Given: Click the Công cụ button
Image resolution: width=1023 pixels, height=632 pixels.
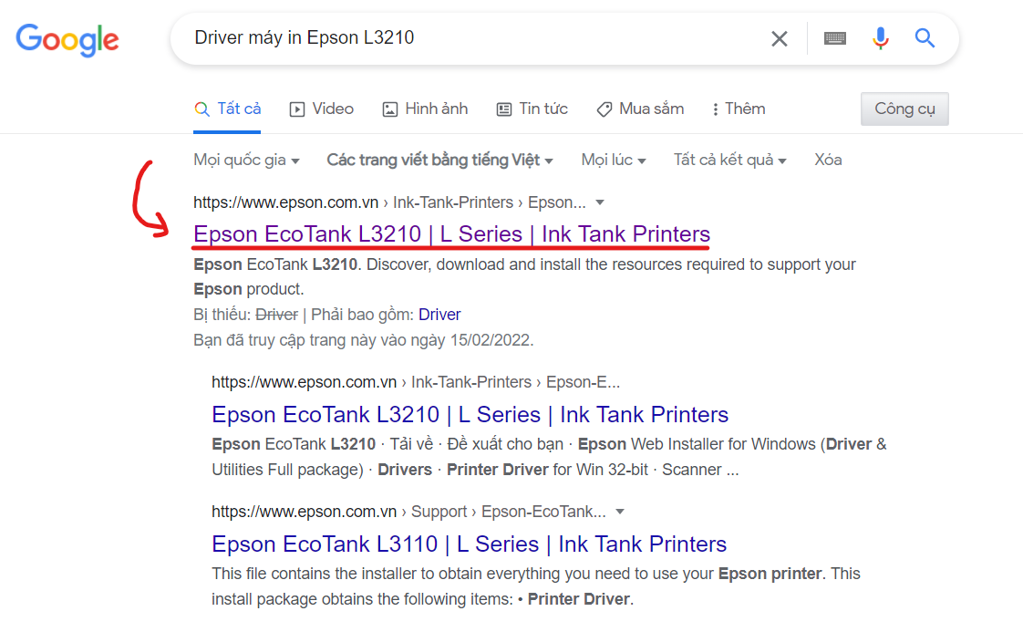Looking at the screenshot, I should click(904, 109).
